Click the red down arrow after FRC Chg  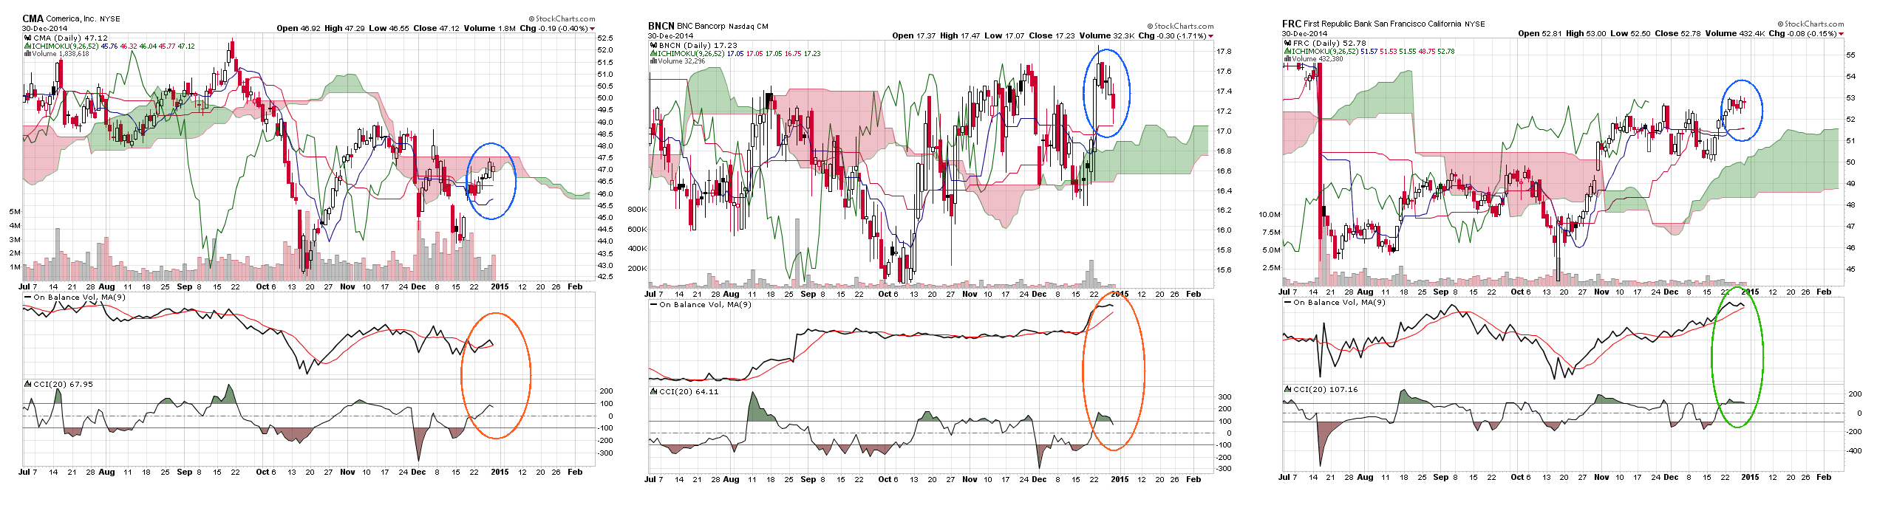[1841, 34]
